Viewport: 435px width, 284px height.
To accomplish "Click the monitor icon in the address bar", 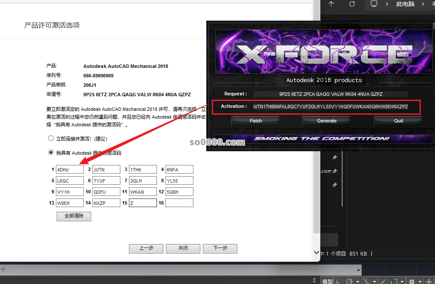I will click(x=374, y=4).
